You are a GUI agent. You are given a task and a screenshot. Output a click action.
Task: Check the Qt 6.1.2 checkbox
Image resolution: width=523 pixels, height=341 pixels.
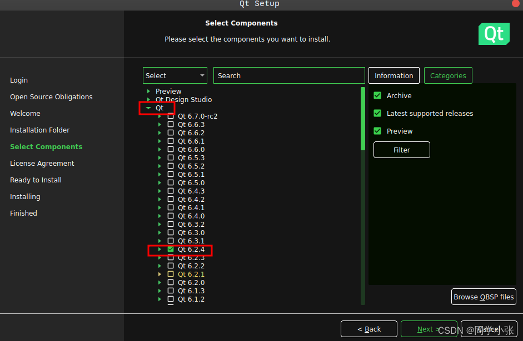pyautogui.click(x=171, y=299)
